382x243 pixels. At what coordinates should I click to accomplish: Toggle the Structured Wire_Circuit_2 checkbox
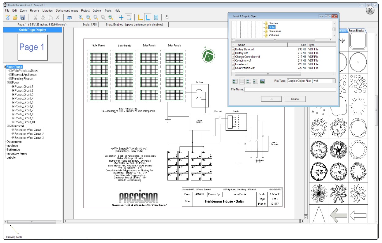coord(13,134)
